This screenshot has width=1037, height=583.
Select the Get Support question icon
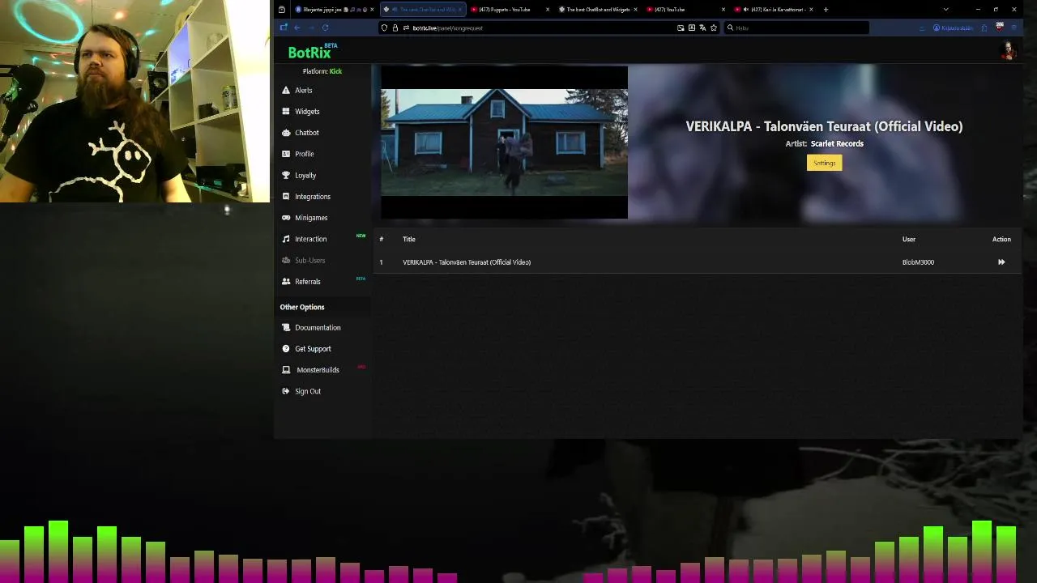point(286,348)
